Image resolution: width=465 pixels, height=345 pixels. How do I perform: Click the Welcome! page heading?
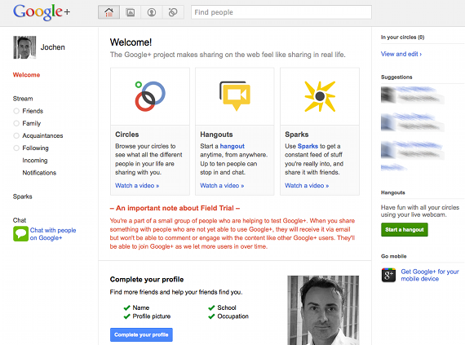coord(131,42)
